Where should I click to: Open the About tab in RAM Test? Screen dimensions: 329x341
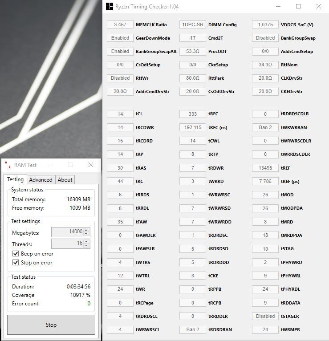[x=65, y=180]
